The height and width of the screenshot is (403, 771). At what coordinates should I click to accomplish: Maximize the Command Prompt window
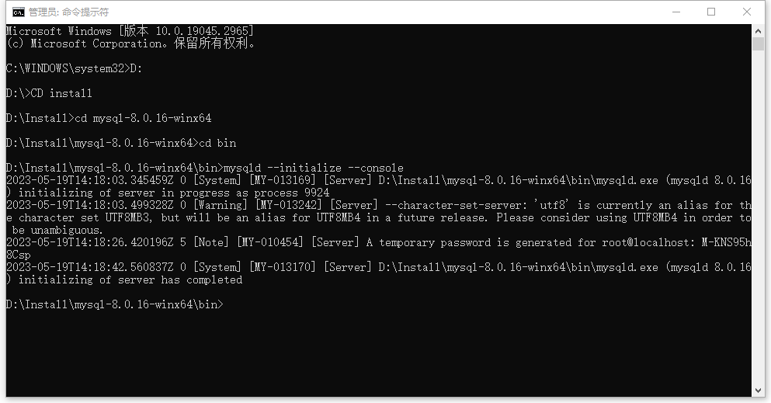click(x=711, y=12)
